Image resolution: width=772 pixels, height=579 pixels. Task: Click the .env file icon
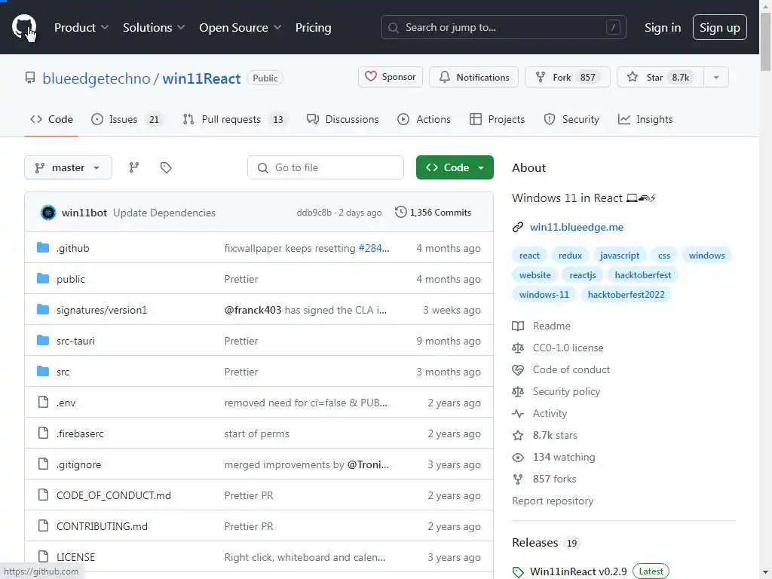(43, 403)
